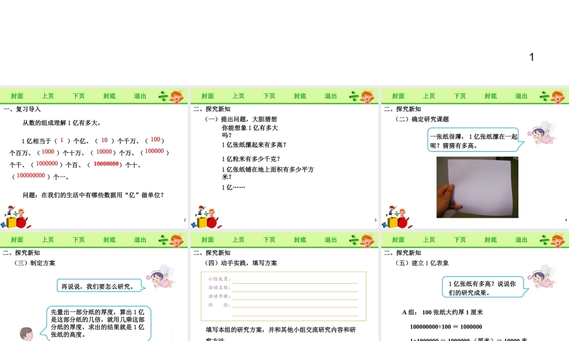Click 封面 button on the first slide
The height and width of the screenshot is (341, 569).
click(x=17, y=95)
